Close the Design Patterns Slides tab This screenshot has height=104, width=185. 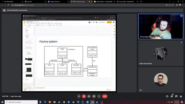point(114,2)
